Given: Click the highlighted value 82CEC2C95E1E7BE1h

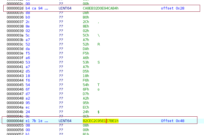Looking at the screenshot, I should click(100, 121).
